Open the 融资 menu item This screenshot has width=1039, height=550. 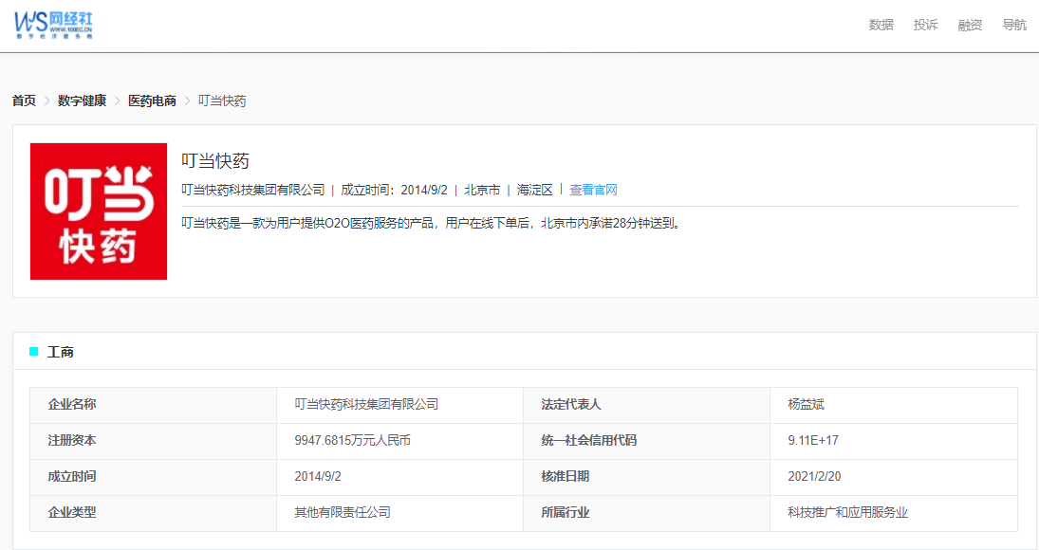coord(970,26)
